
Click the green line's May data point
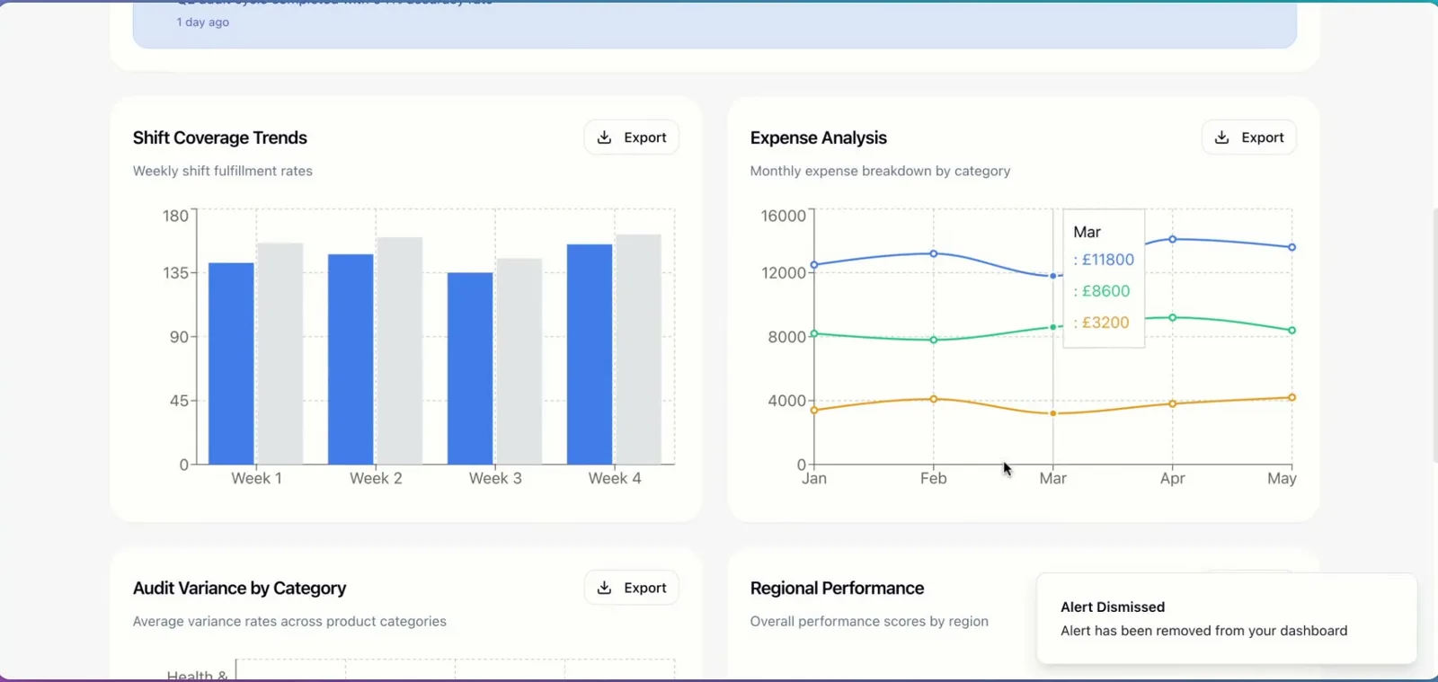pos(1292,331)
